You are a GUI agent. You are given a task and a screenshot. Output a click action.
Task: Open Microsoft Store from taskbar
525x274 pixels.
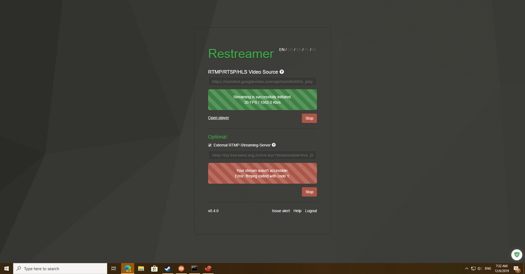point(154,269)
